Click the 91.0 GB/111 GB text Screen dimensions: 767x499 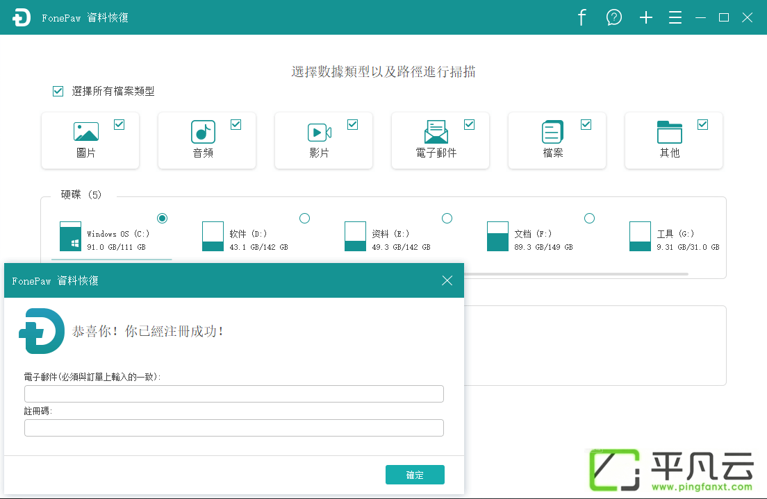point(117,247)
